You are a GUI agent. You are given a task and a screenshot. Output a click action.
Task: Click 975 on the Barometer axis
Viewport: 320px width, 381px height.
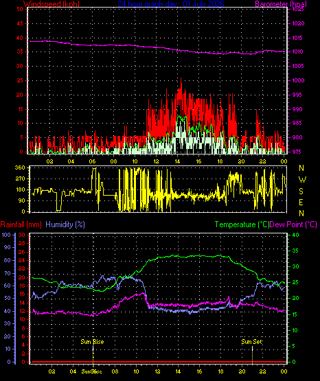(x=297, y=152)
